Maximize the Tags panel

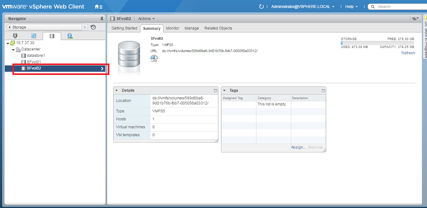323,91
